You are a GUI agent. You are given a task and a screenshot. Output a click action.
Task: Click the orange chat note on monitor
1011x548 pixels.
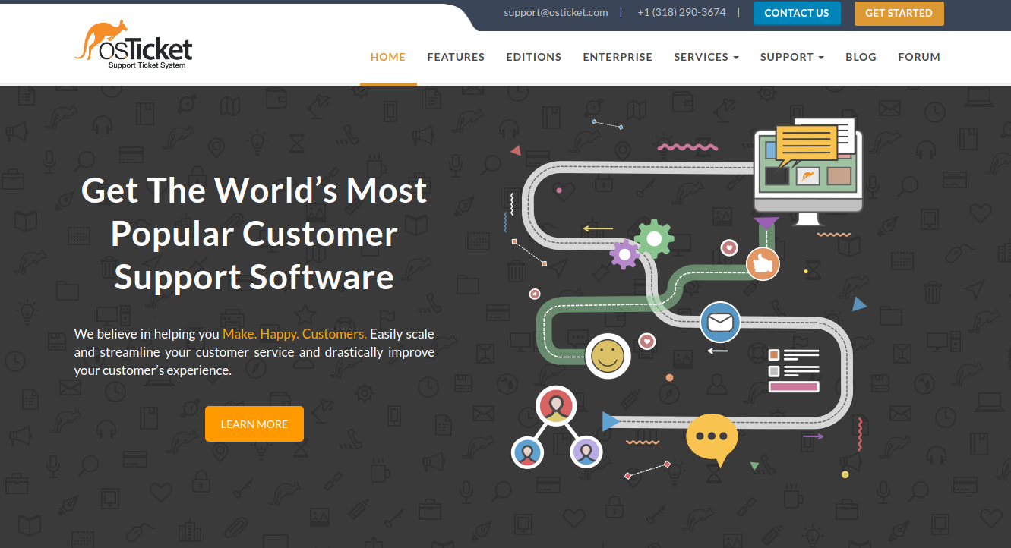click(x=806, y=144)
